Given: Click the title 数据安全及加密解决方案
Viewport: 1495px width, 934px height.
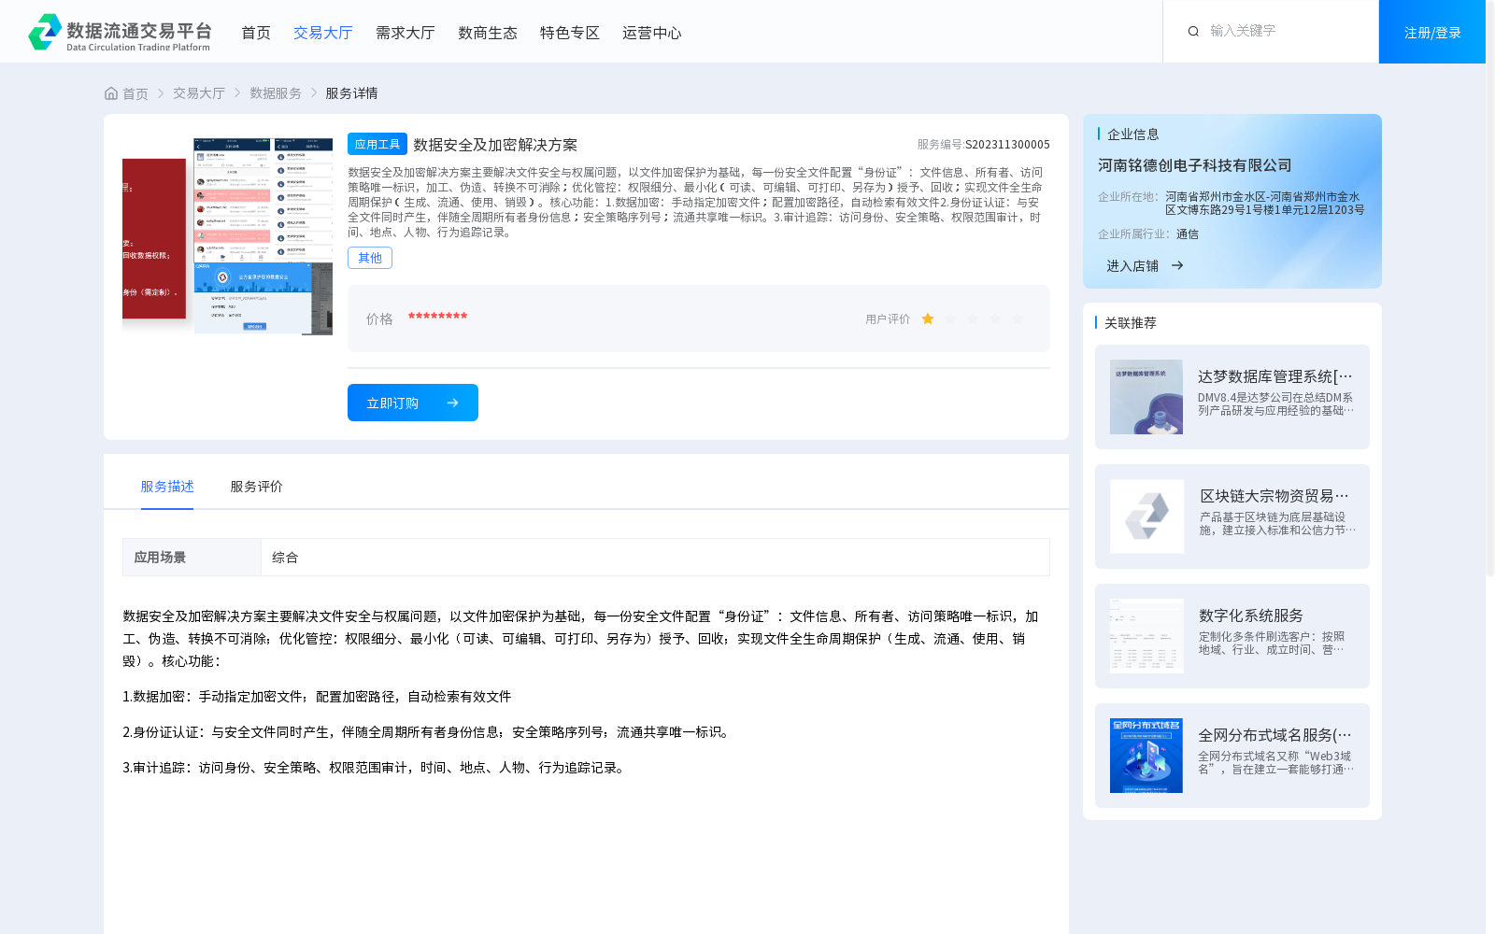Looking at the screenshot, I should 495,145.
